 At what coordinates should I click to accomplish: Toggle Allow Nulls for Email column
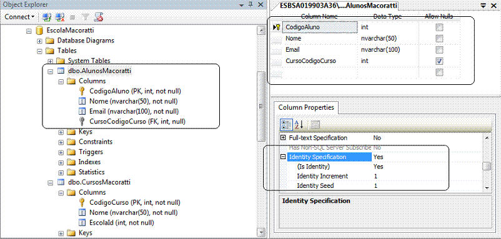pos(439,50)
